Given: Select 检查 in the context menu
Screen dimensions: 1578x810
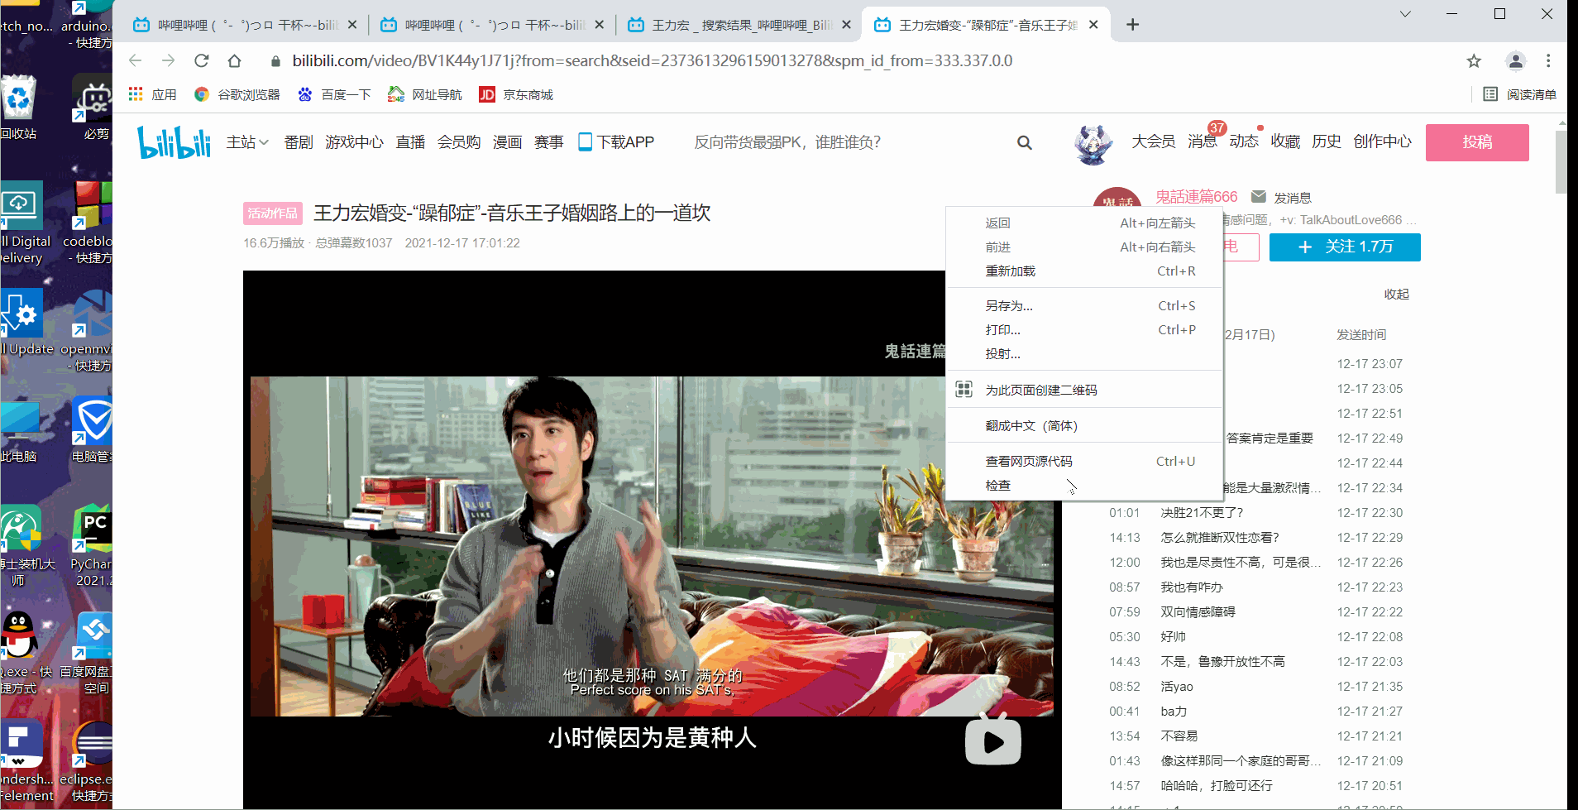Looking at the screenshot, I should 1084,485.
